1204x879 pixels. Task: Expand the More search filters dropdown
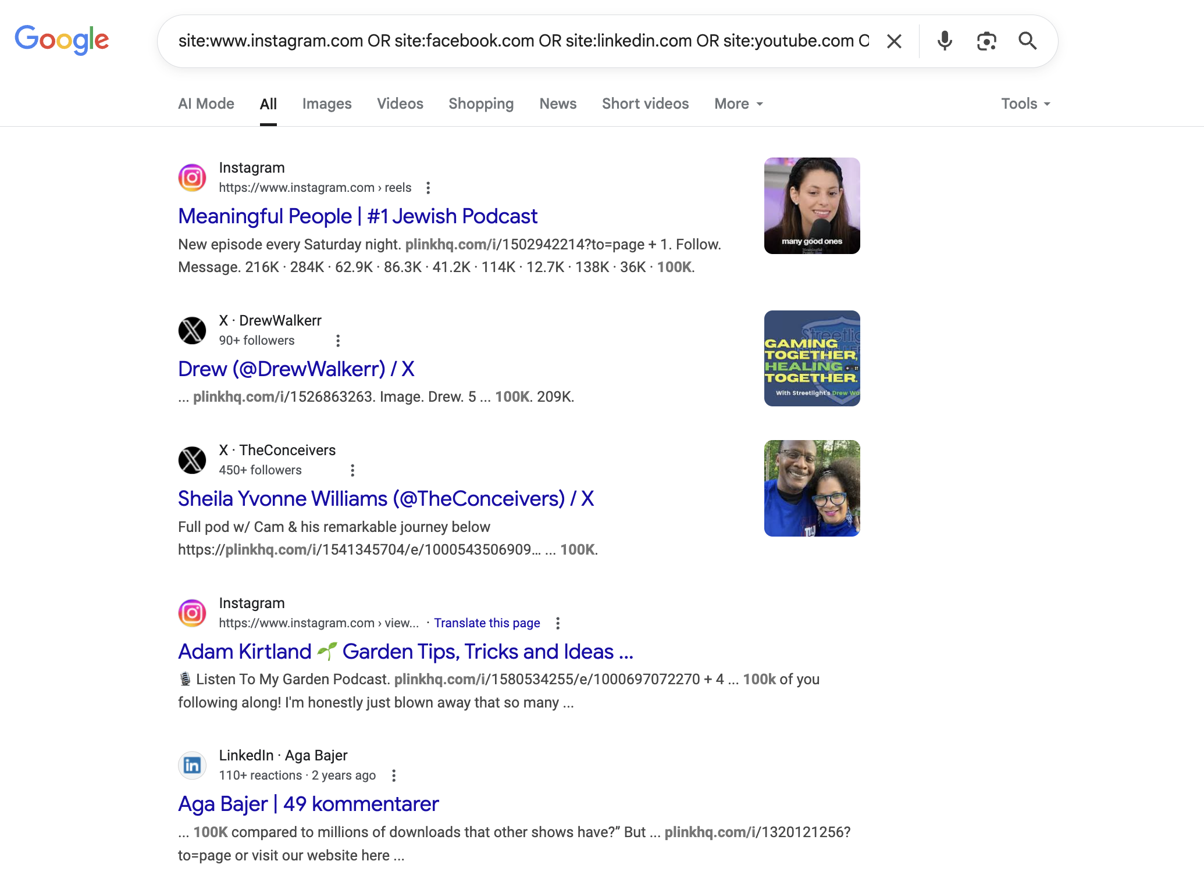[x=738, y=104]
